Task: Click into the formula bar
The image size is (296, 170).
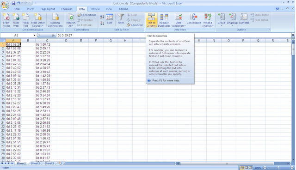Action: [x=174, y=35]
